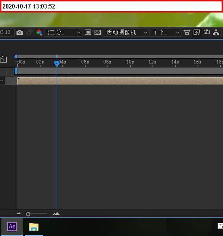223x236 pixels.
Task: Open the 活动摄像机 camera view dropdown
Action: [x=126, y=33]
